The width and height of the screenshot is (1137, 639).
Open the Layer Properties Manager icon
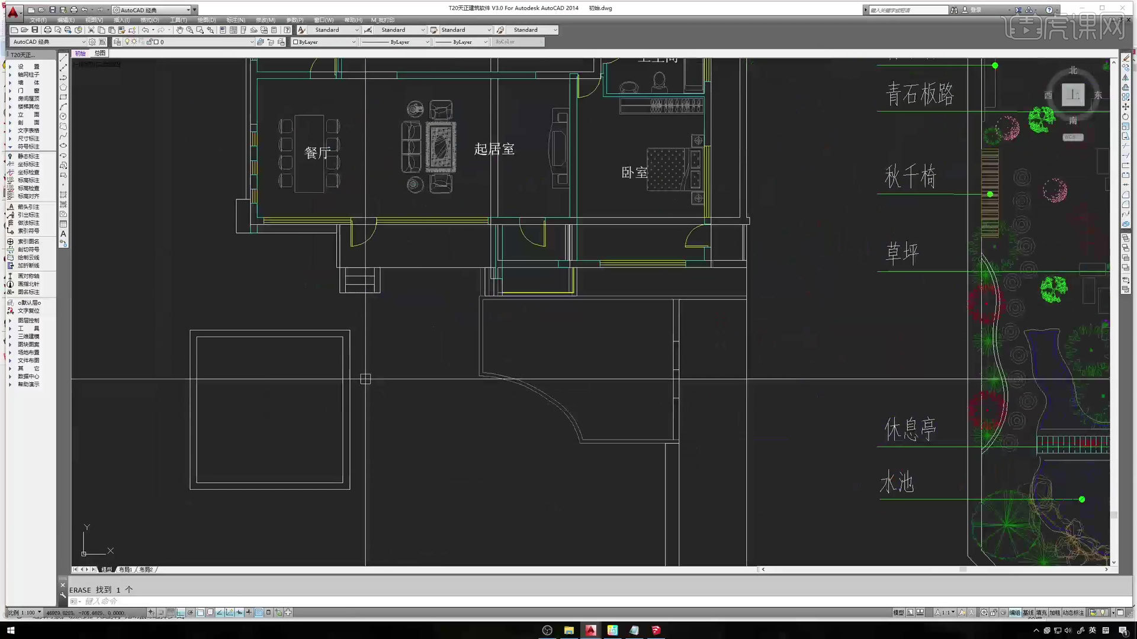117,42
